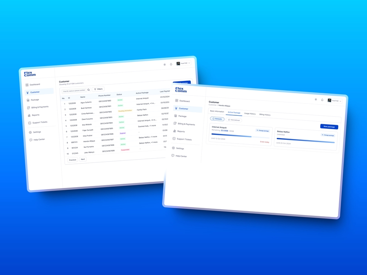
Task: Open the Filters button above the customer table
Action: [98, 89]
